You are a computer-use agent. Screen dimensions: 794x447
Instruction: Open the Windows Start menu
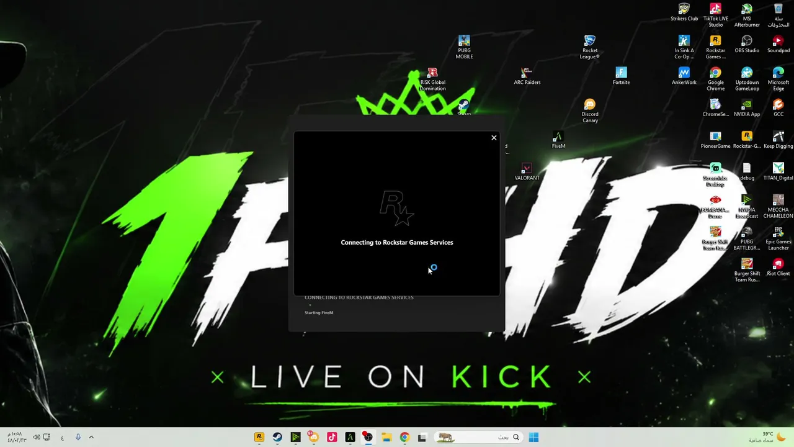point(533,437)
